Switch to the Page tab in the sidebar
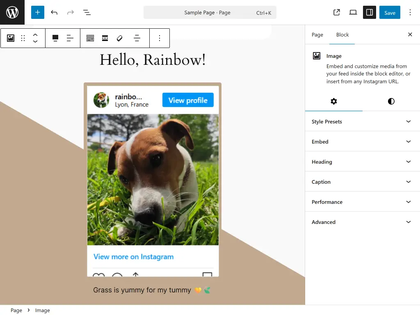 click(317, 34)
